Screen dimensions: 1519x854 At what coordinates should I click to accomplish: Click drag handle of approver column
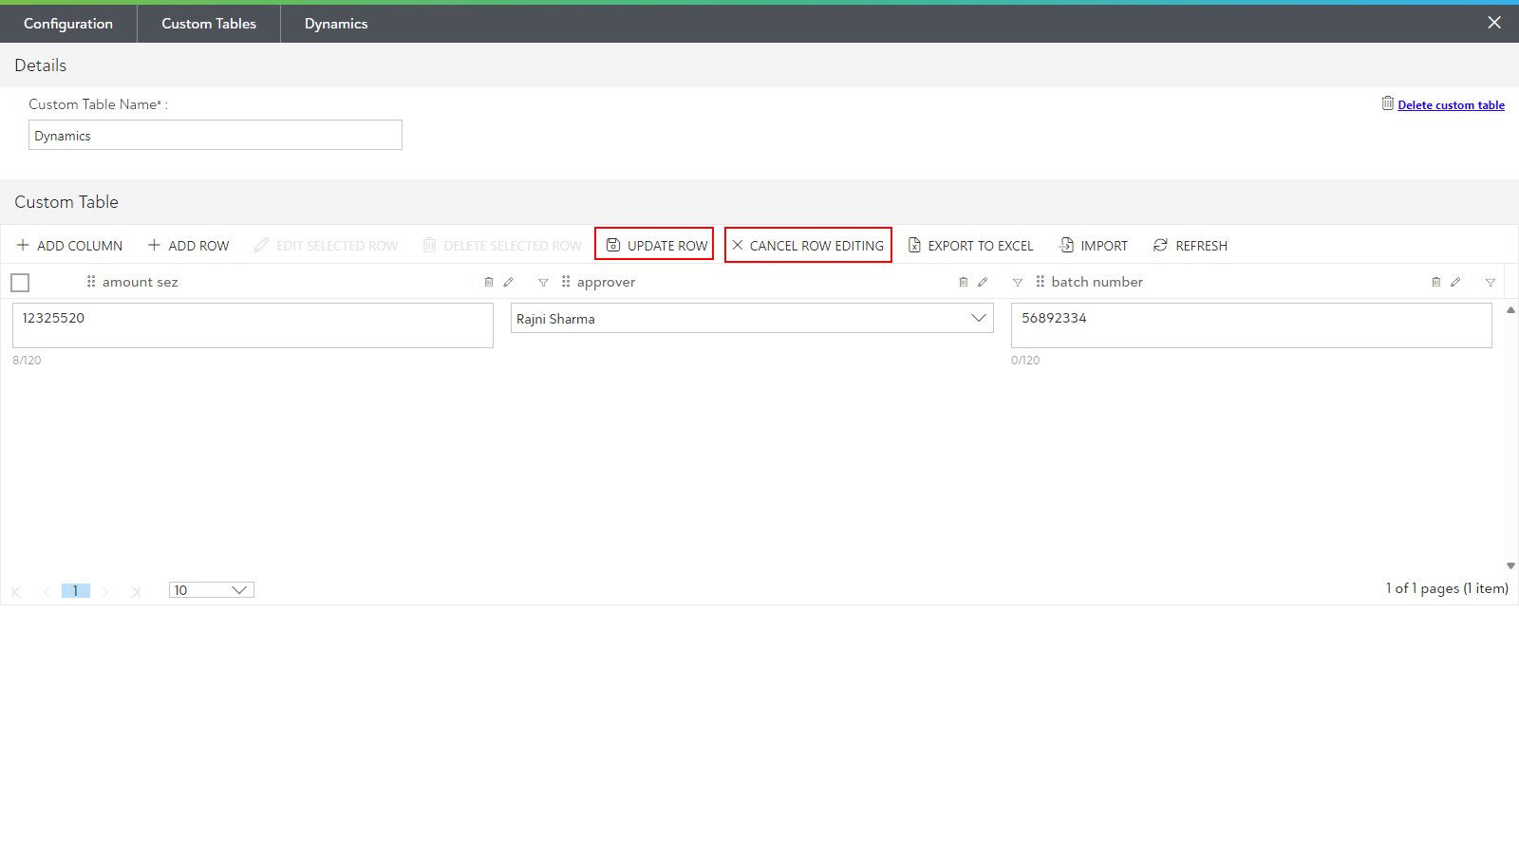566,282
